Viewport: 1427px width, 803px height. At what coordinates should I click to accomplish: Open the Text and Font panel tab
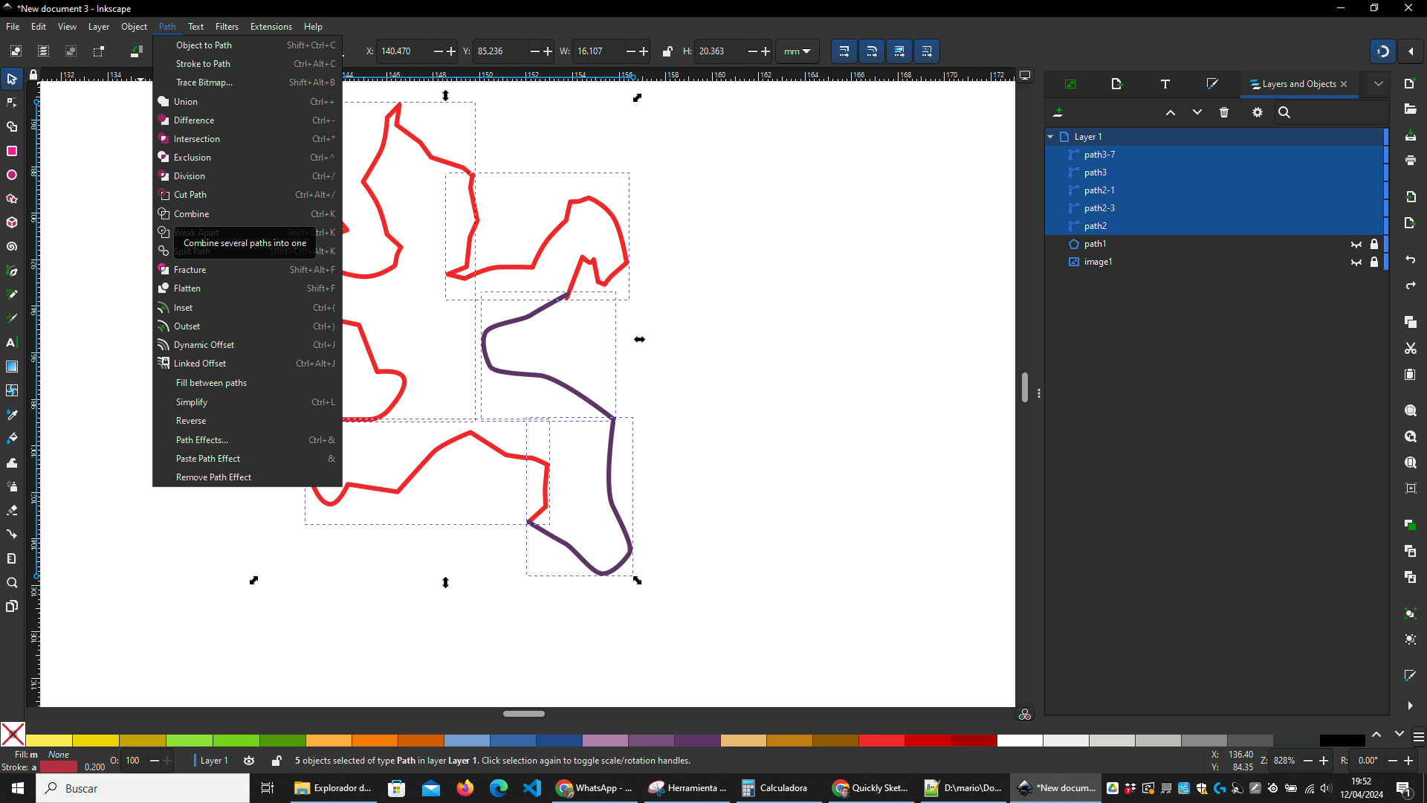click(1165, 84)
